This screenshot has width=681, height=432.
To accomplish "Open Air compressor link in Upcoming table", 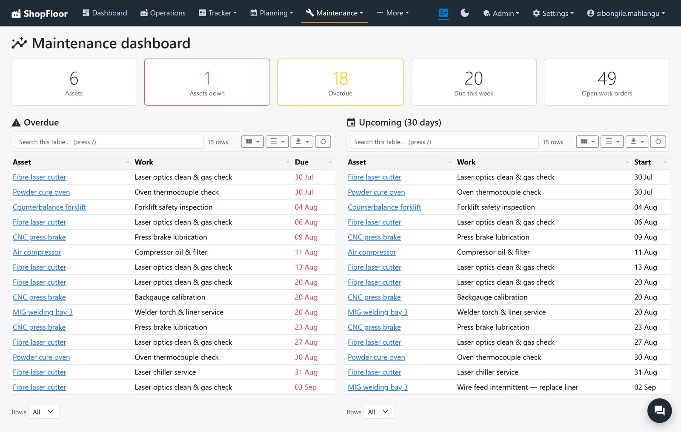I will 372,252.
